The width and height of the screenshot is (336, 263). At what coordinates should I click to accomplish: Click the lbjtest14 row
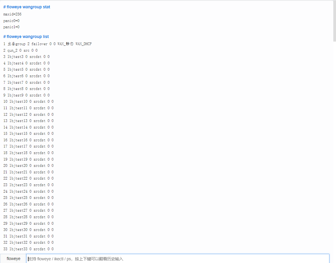pos(29,127)
